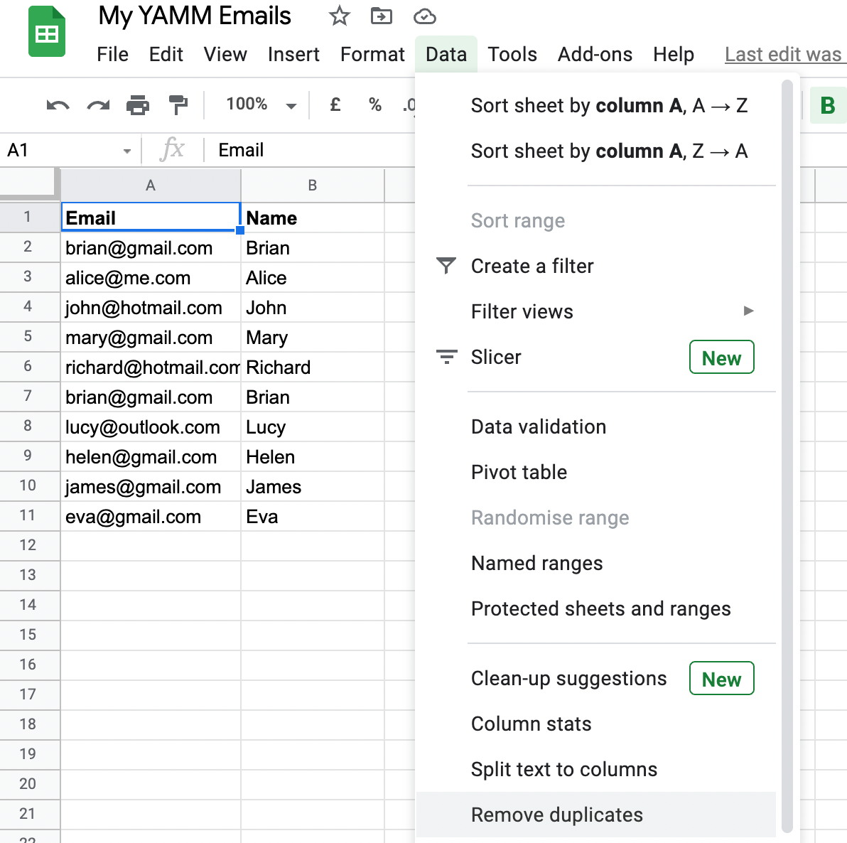Star the My YAMM Emails spreadsheet
The image size is (847, 843).
339,16
